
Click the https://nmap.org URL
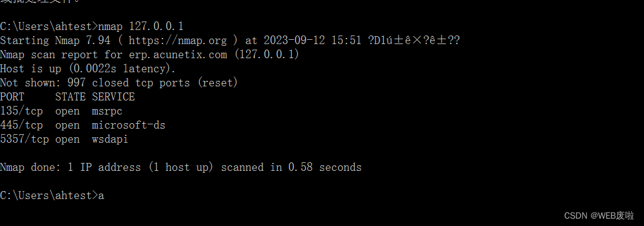177,40
